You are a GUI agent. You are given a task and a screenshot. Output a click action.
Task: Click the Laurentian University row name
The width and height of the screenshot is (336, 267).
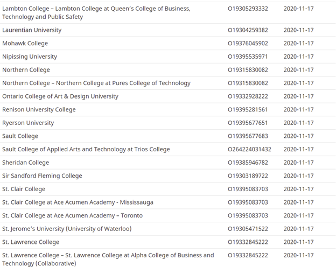pyautogui.click(x=32, y=30)
